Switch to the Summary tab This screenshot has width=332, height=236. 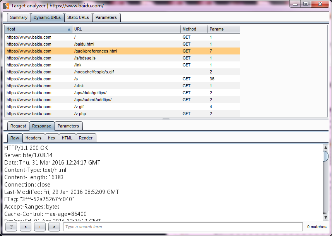click(x=19, y=17)
